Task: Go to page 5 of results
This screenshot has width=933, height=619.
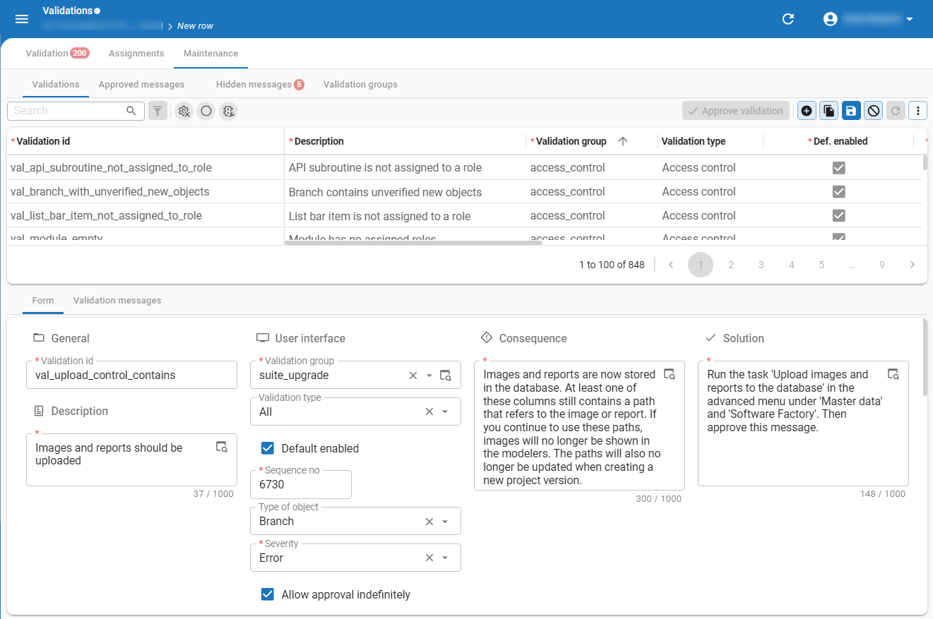Action: point(822,265)
